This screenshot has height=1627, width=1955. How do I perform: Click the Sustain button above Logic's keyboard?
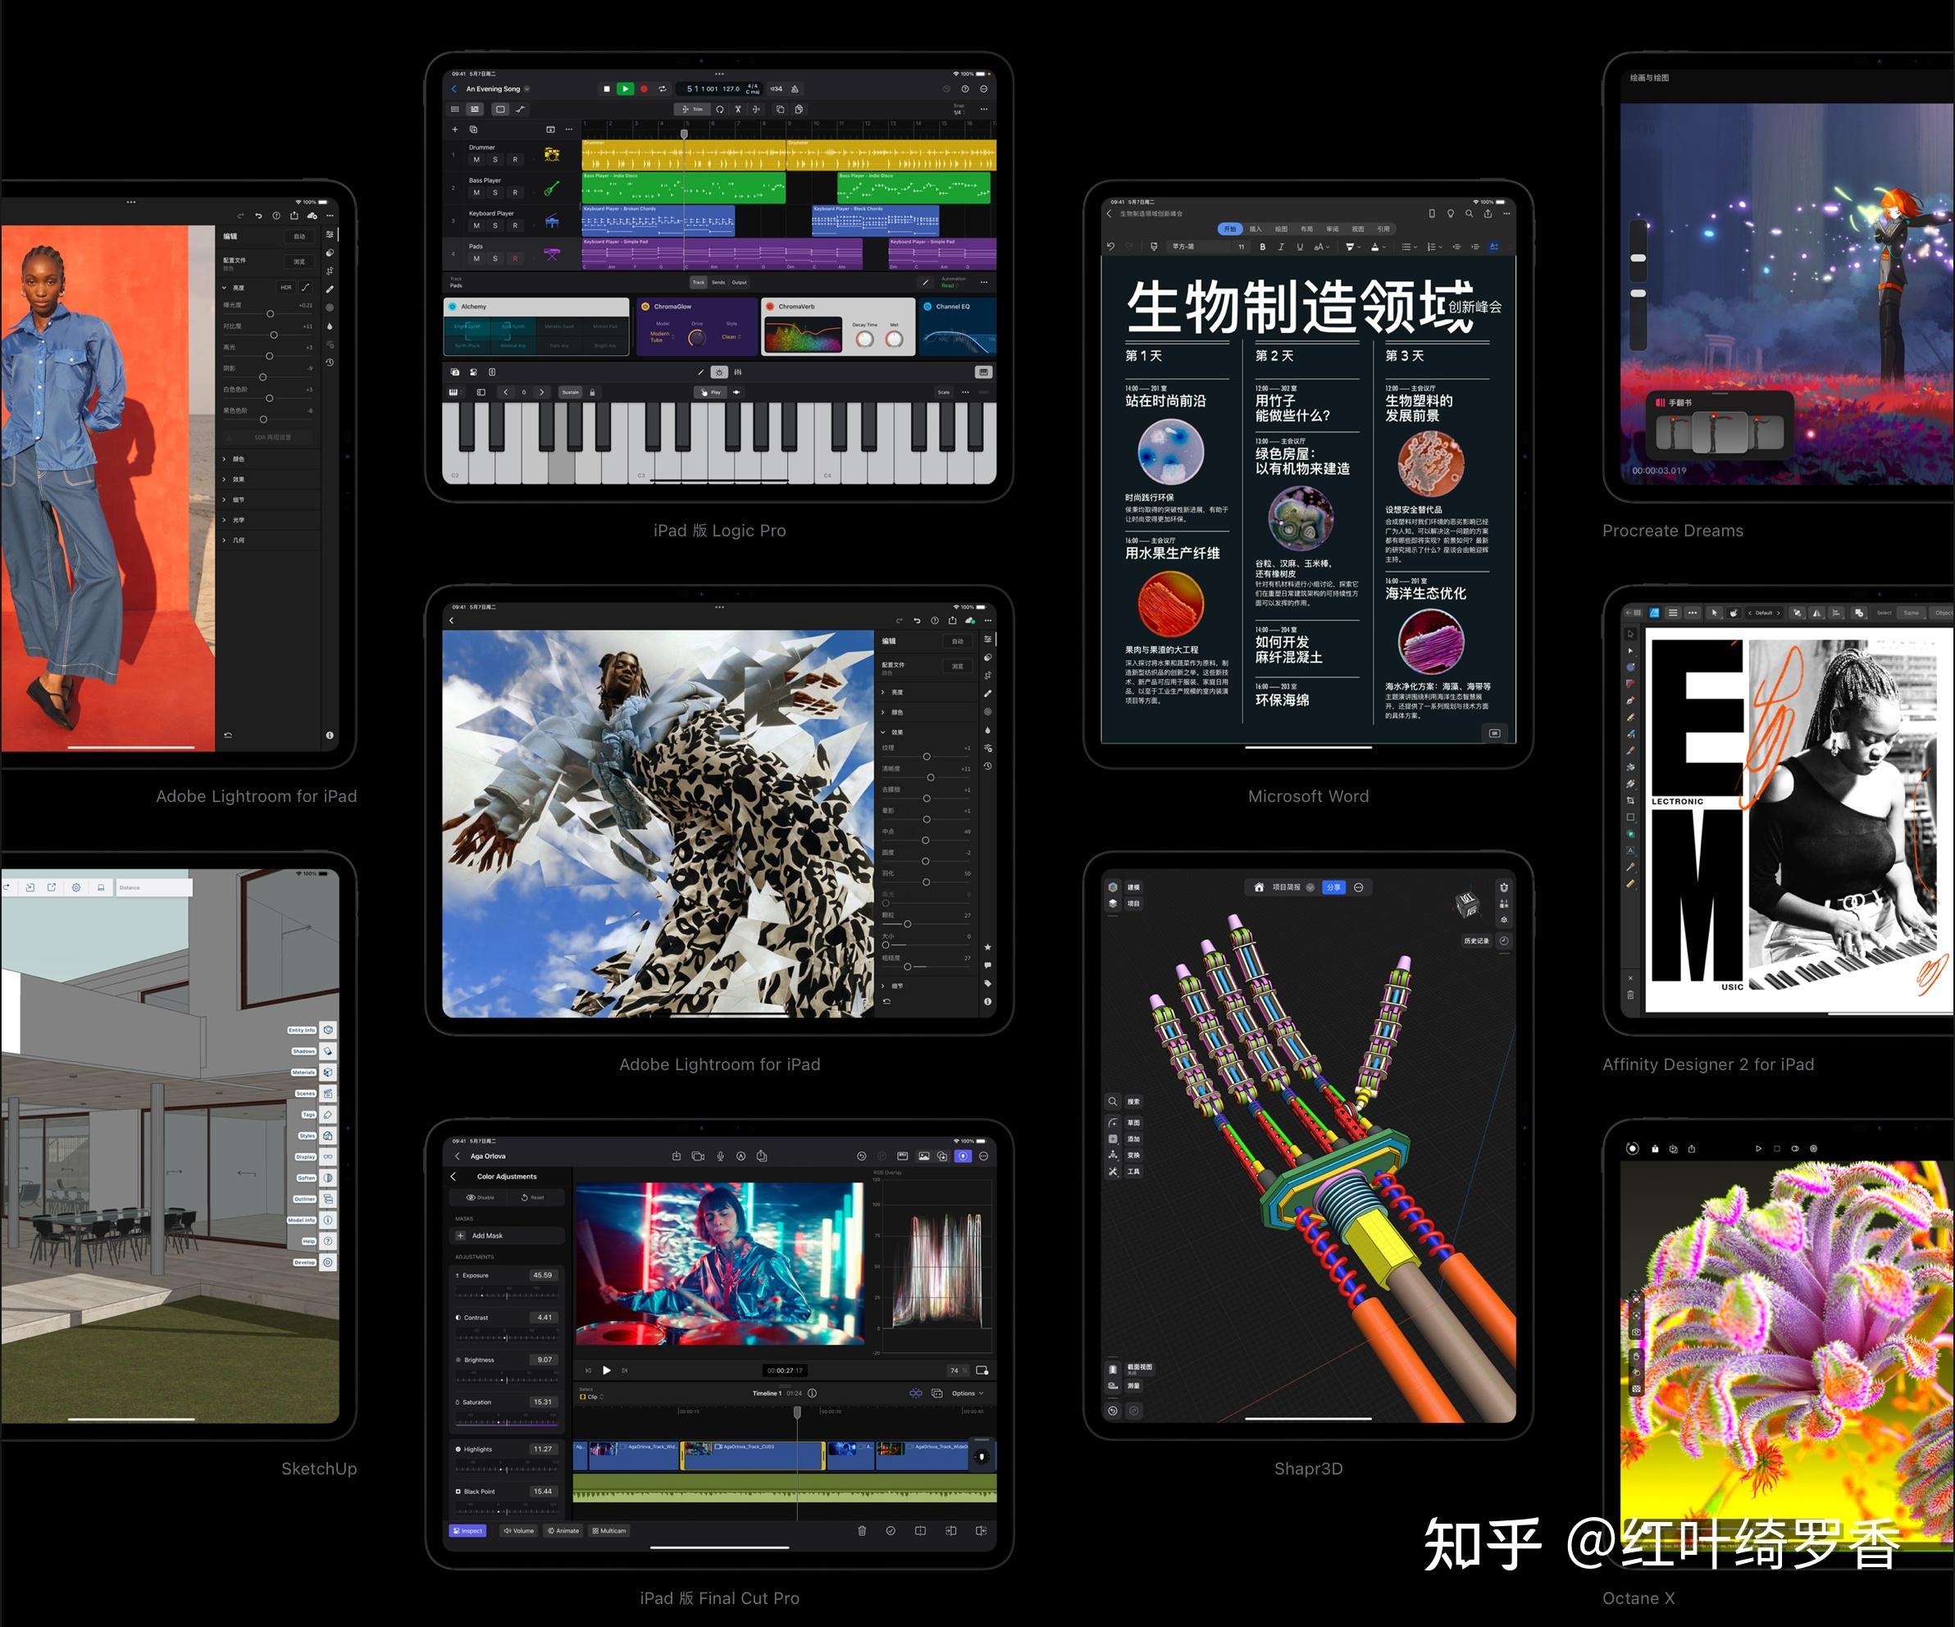coord(570,392)
